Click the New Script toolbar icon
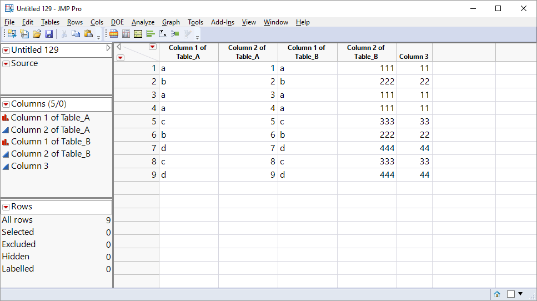 pos(24,33)
